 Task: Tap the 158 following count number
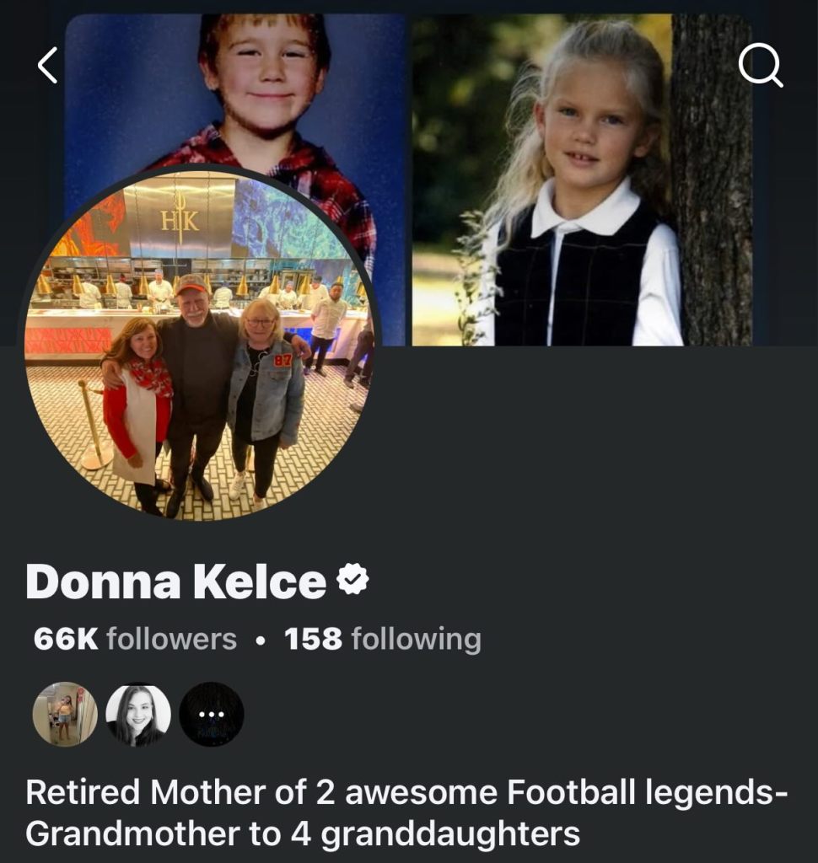pos(313,639)
